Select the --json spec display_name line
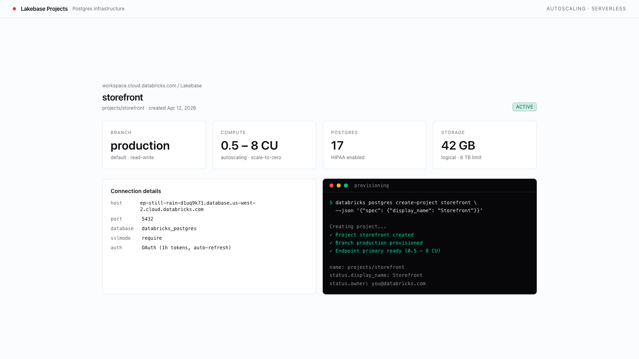 pos(409,211)
